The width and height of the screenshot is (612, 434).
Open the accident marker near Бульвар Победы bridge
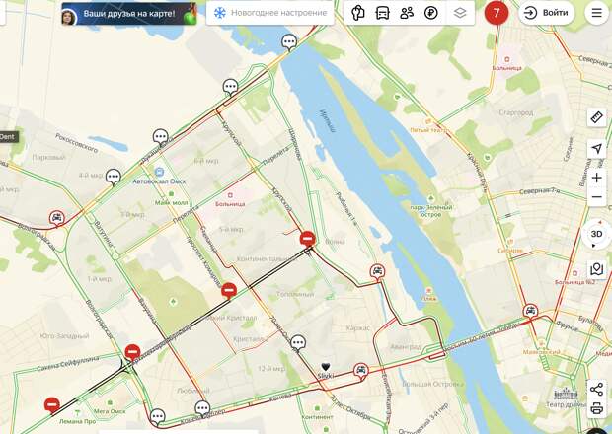(x=530, y=311)
